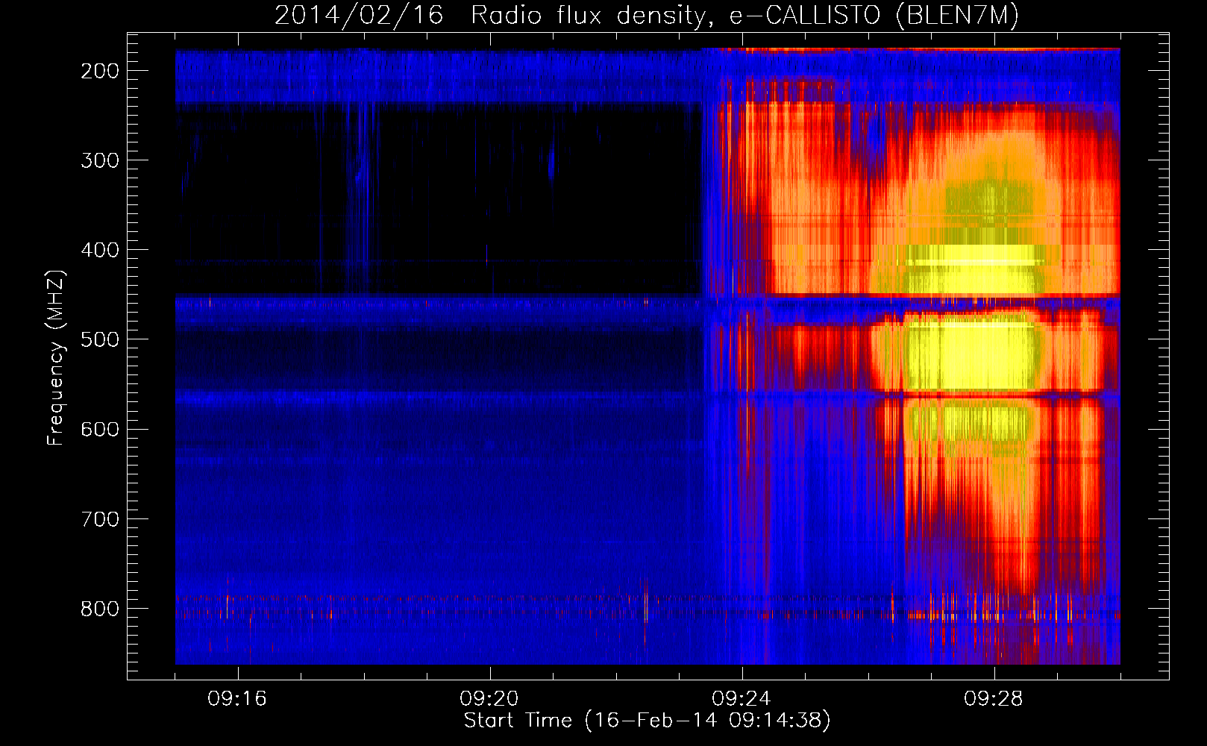Click the 600 frequency tick label

[x=100, y=429]
